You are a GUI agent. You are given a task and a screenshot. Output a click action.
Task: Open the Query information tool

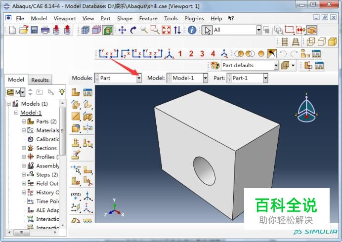click(192, 30)
